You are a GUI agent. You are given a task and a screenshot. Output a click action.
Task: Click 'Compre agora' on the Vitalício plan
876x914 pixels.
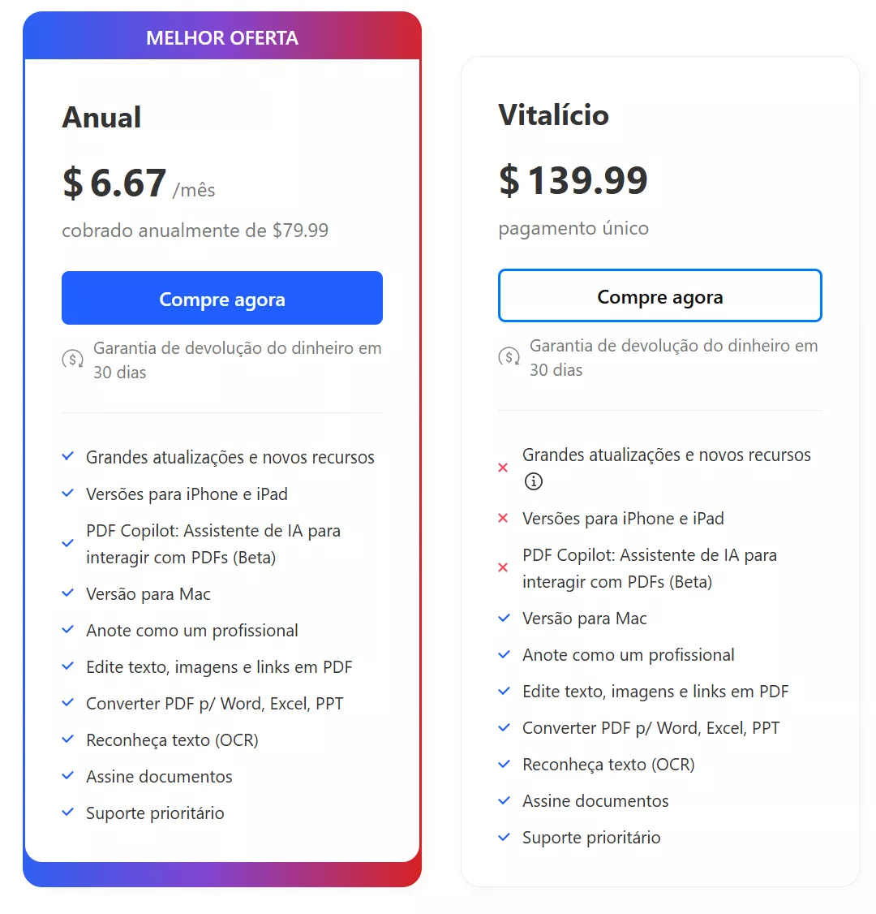point(659,295)
